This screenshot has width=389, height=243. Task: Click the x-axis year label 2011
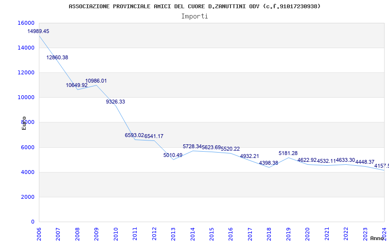pyautogui.click(x=135, y=234)
